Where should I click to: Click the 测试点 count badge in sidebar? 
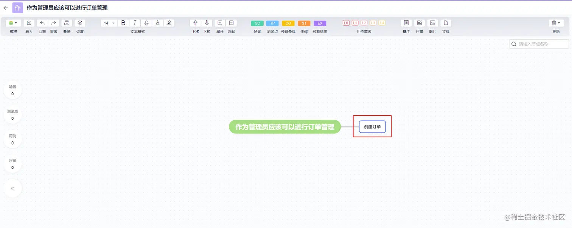[x=12, y=115]
